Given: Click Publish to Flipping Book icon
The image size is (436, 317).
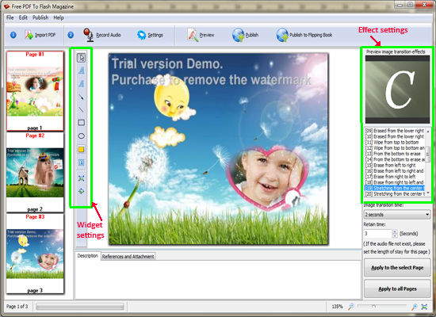Looking at the screenshot, I should coord(282,35).
